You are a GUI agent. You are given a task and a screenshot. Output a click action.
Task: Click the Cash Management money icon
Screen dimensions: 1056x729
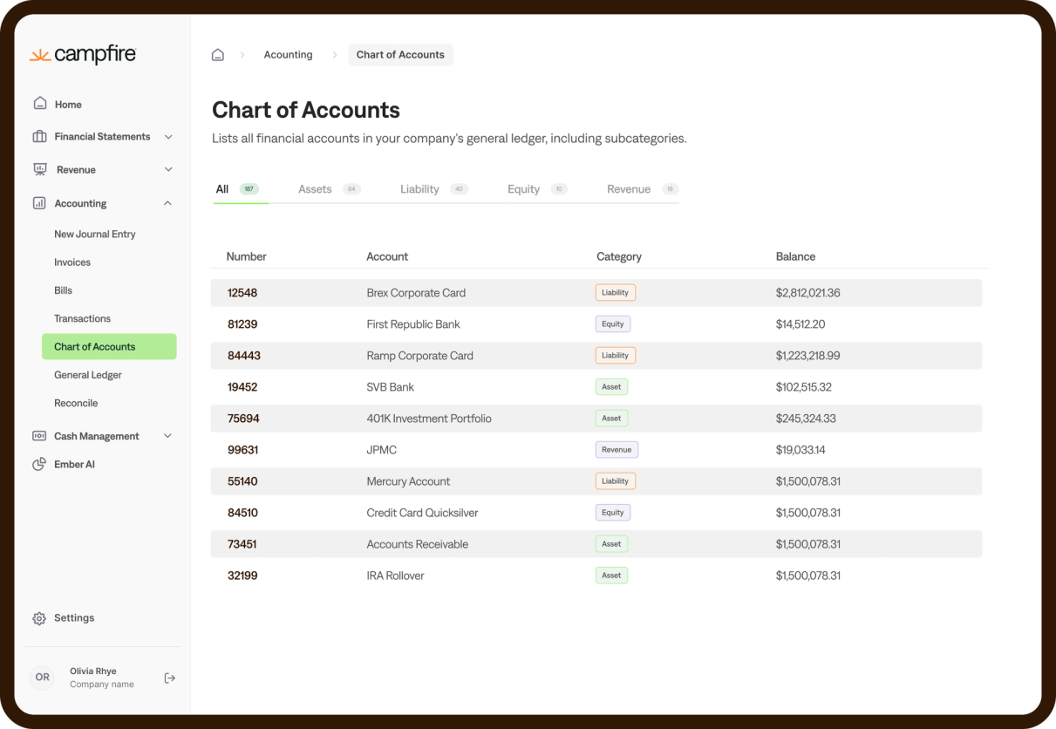[39, 436]
